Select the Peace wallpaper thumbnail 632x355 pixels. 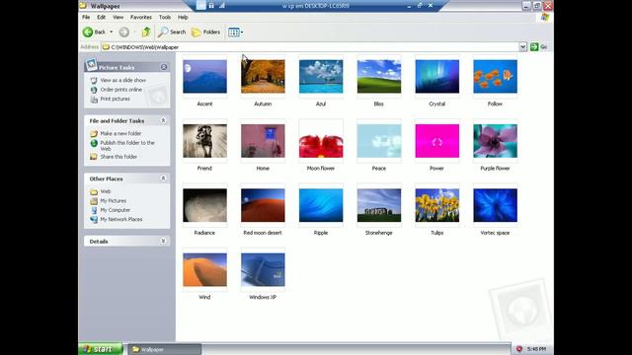point(379,141)
